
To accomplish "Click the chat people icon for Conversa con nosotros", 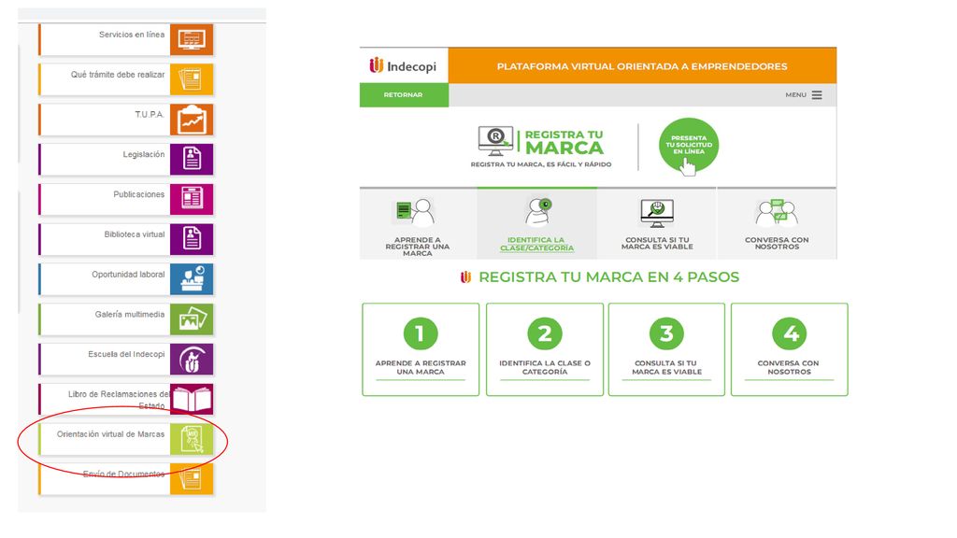I will pos(776,212).
